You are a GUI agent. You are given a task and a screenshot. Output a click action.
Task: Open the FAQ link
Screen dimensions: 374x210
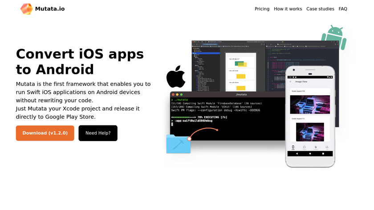tap(343, 9)
